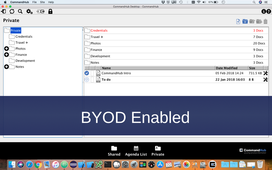Select the Notes label in the left tree

click(20, 67)
